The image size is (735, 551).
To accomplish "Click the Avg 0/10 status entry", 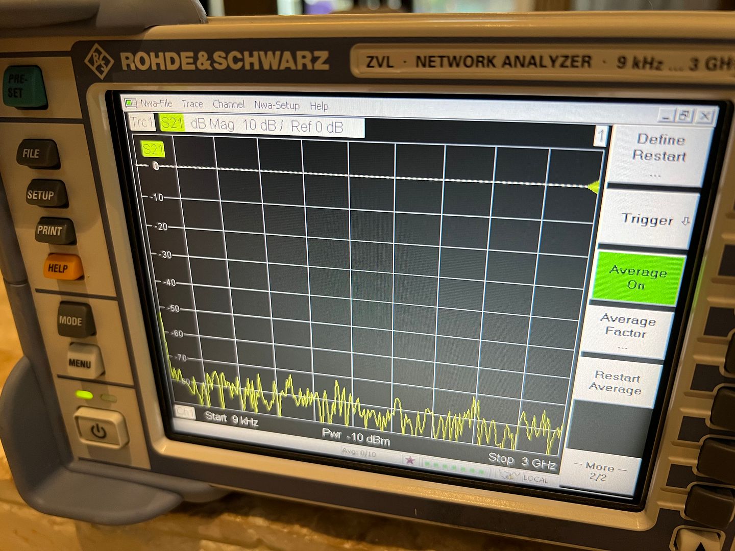I will click(x=359, y=453).
